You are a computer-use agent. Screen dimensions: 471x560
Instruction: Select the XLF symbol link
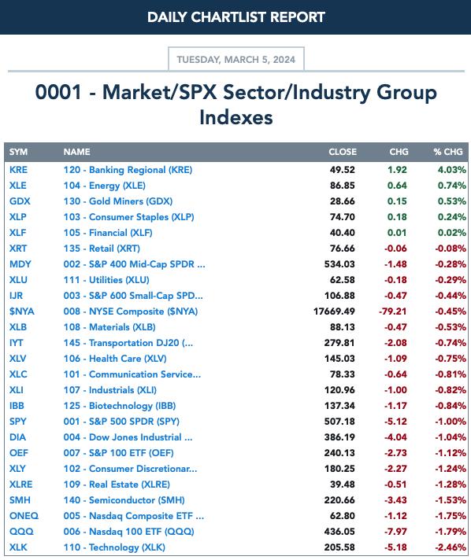(17, 233)
